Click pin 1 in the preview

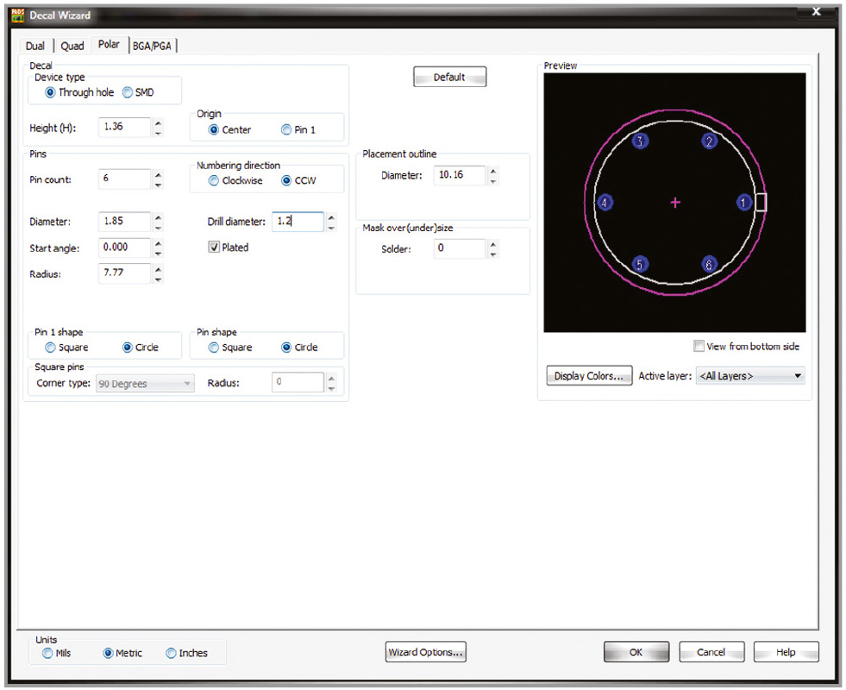(x=744, y=203)
